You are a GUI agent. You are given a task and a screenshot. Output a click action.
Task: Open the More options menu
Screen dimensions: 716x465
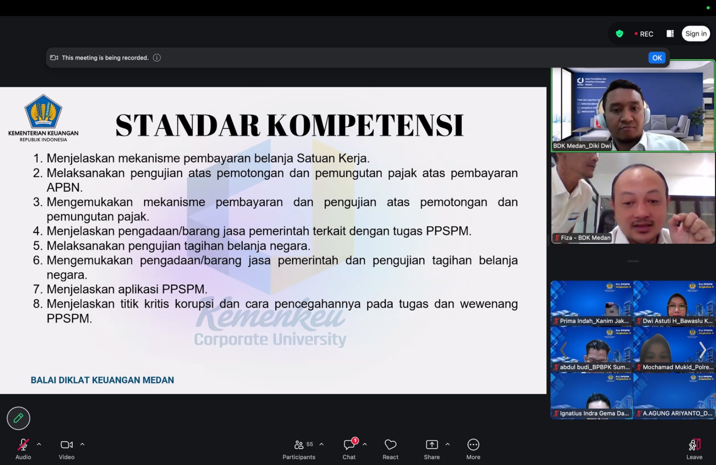point(473,448)
